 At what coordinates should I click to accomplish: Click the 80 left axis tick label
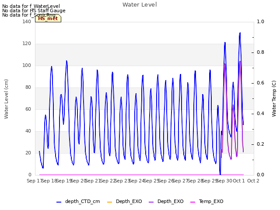(28, 87)
